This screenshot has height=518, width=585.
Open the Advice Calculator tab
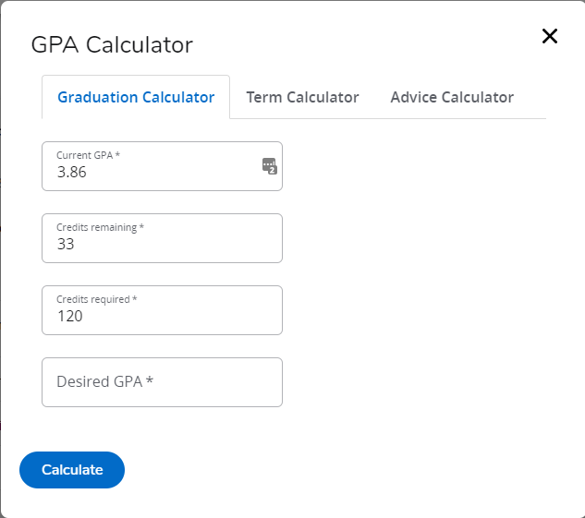pos(452,97)
